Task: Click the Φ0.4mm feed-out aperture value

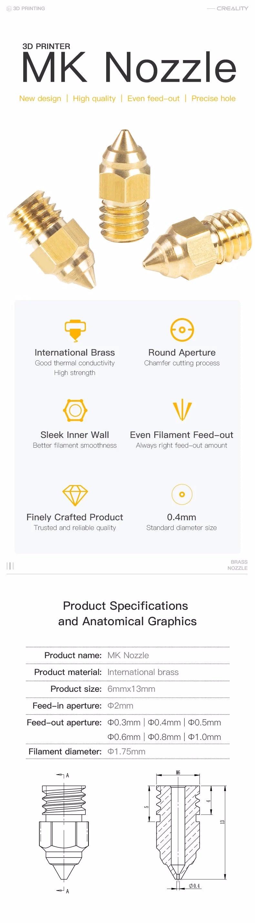Action: tap(164, 722)
